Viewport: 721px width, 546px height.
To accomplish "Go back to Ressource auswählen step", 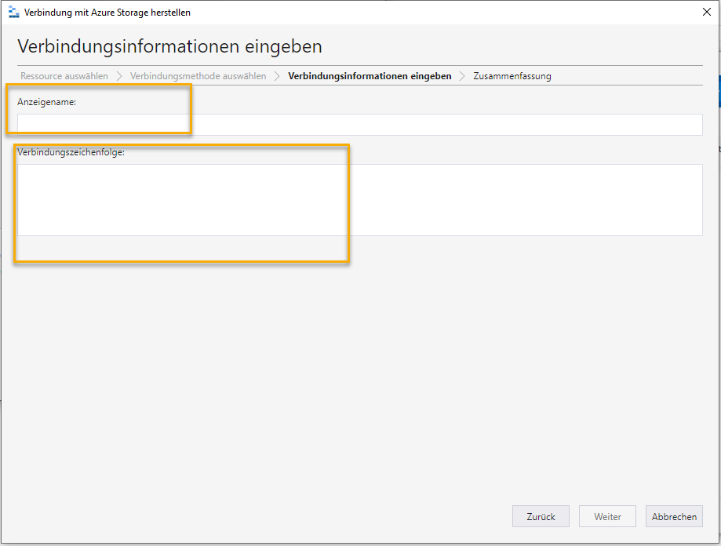I will [x=64, y=76].
